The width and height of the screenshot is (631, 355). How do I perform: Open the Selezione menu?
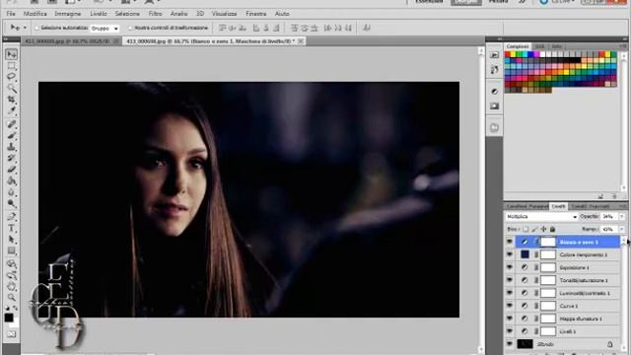click(127, 14)
